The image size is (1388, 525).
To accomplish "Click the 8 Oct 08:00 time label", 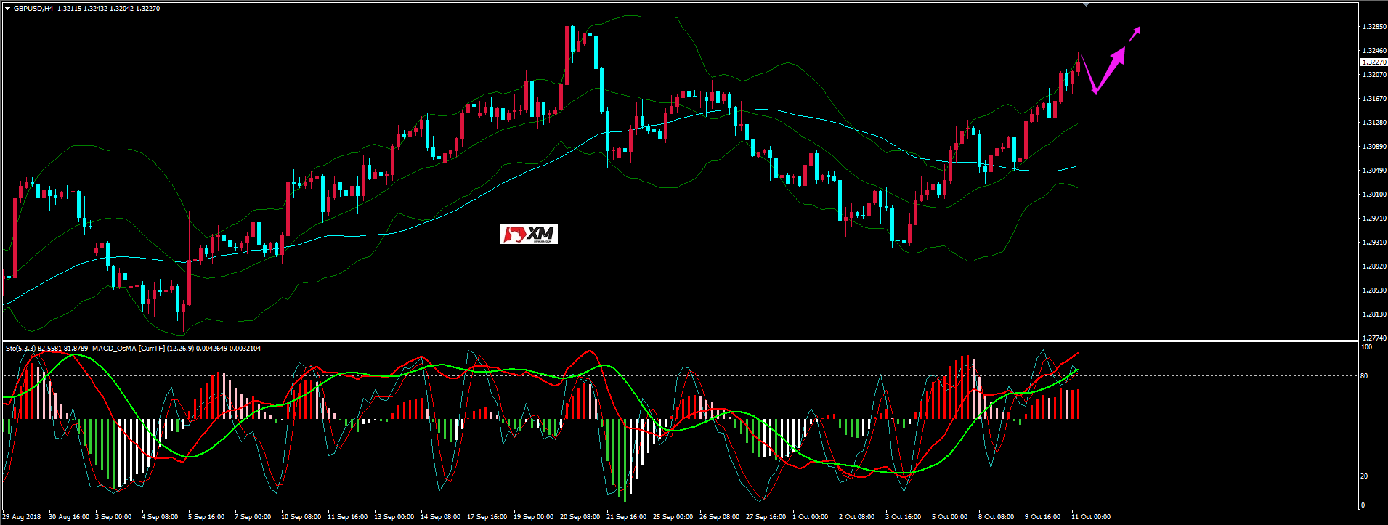I will (x=997, y=517).
